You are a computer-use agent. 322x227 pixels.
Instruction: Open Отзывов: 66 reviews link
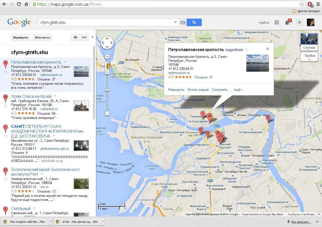46,113
